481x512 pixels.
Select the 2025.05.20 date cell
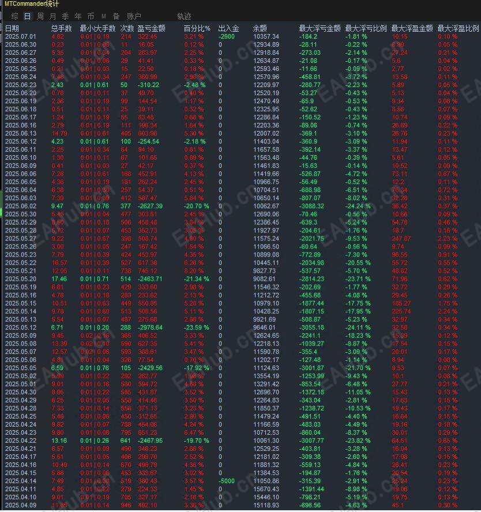[x=21, y=279]
